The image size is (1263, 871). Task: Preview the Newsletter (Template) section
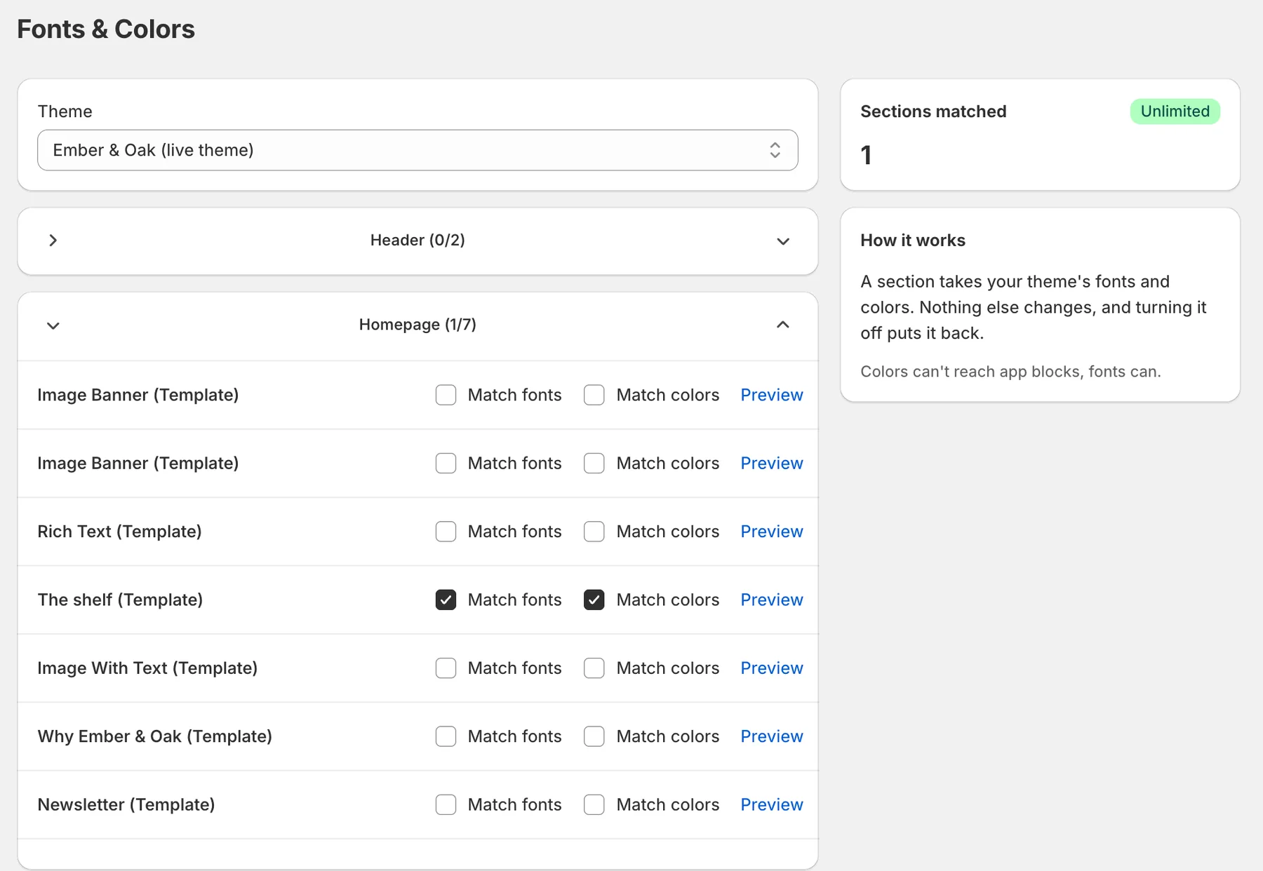772,804
